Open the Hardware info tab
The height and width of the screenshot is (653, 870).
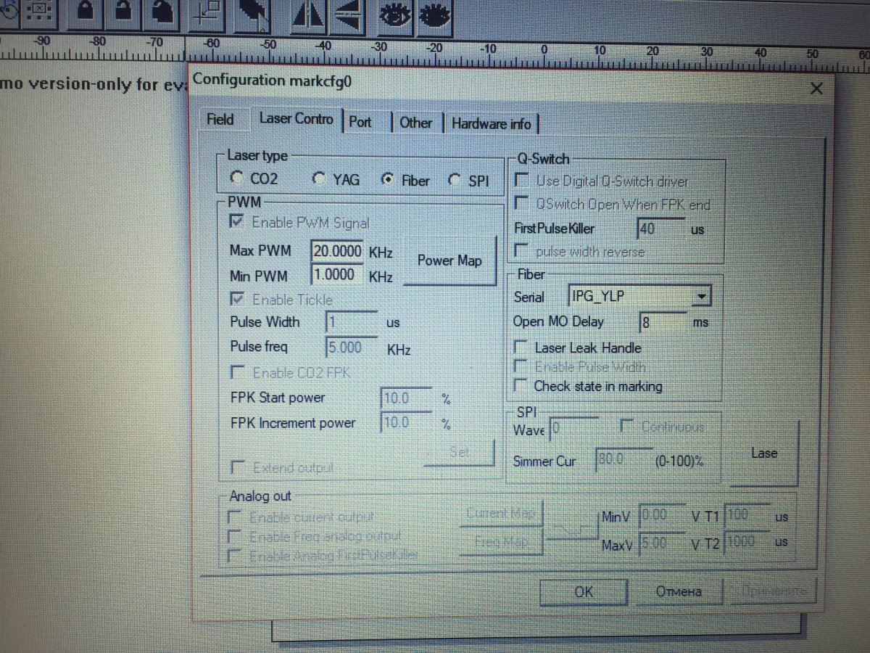(x=491, y=123)
